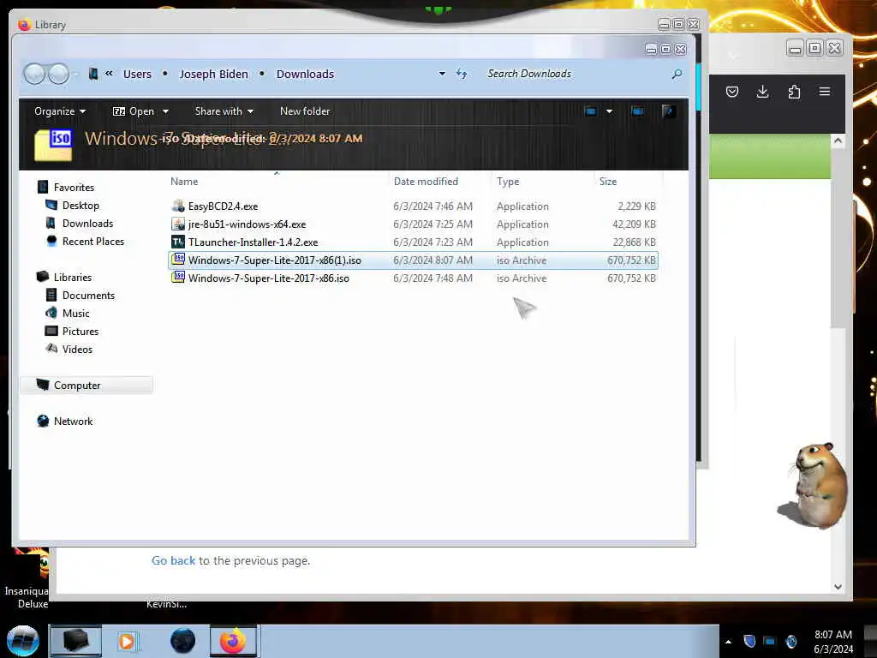877x658 pixels.
Task: Click the Open toolbar button
Action: pos(134,111)
